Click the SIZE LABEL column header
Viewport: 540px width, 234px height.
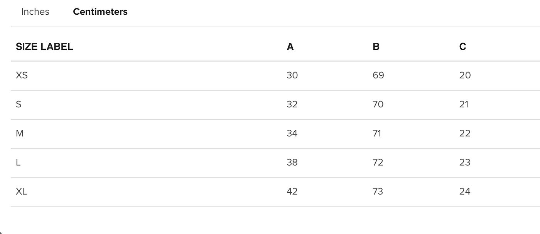[x=44, y=47]
